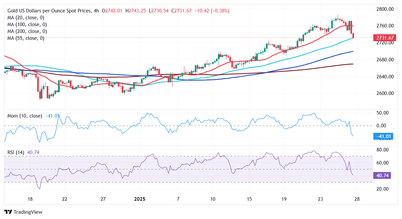The image size is (402, 219).
Task: Select the Mom (10, close) indicator label
Action: 25,116
